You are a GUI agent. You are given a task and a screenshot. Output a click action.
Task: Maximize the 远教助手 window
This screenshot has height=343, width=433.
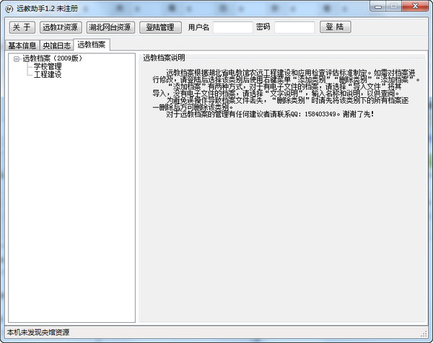(394, 6)
